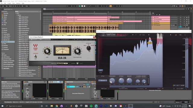The height and width of the screenshot is (108, 193).
Task: Click the Pro-L 2 Lookahead knob
Action: 112,81
